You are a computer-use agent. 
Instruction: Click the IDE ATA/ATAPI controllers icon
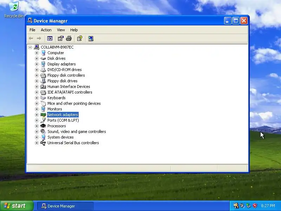(43, 92)
